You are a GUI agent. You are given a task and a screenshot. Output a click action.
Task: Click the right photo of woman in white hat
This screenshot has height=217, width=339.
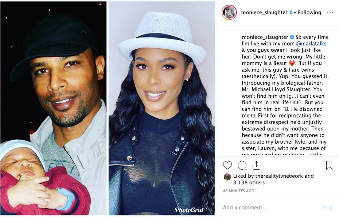coord(162,108)
